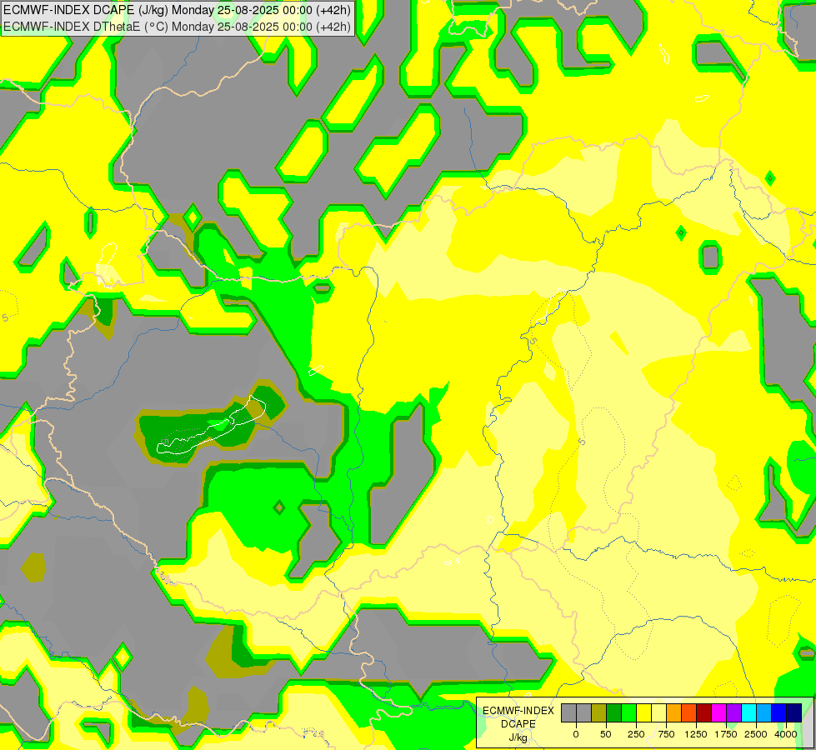Click the DCAPE label inside the legend box
816x750 pixels.
click(x=518, y=724)
